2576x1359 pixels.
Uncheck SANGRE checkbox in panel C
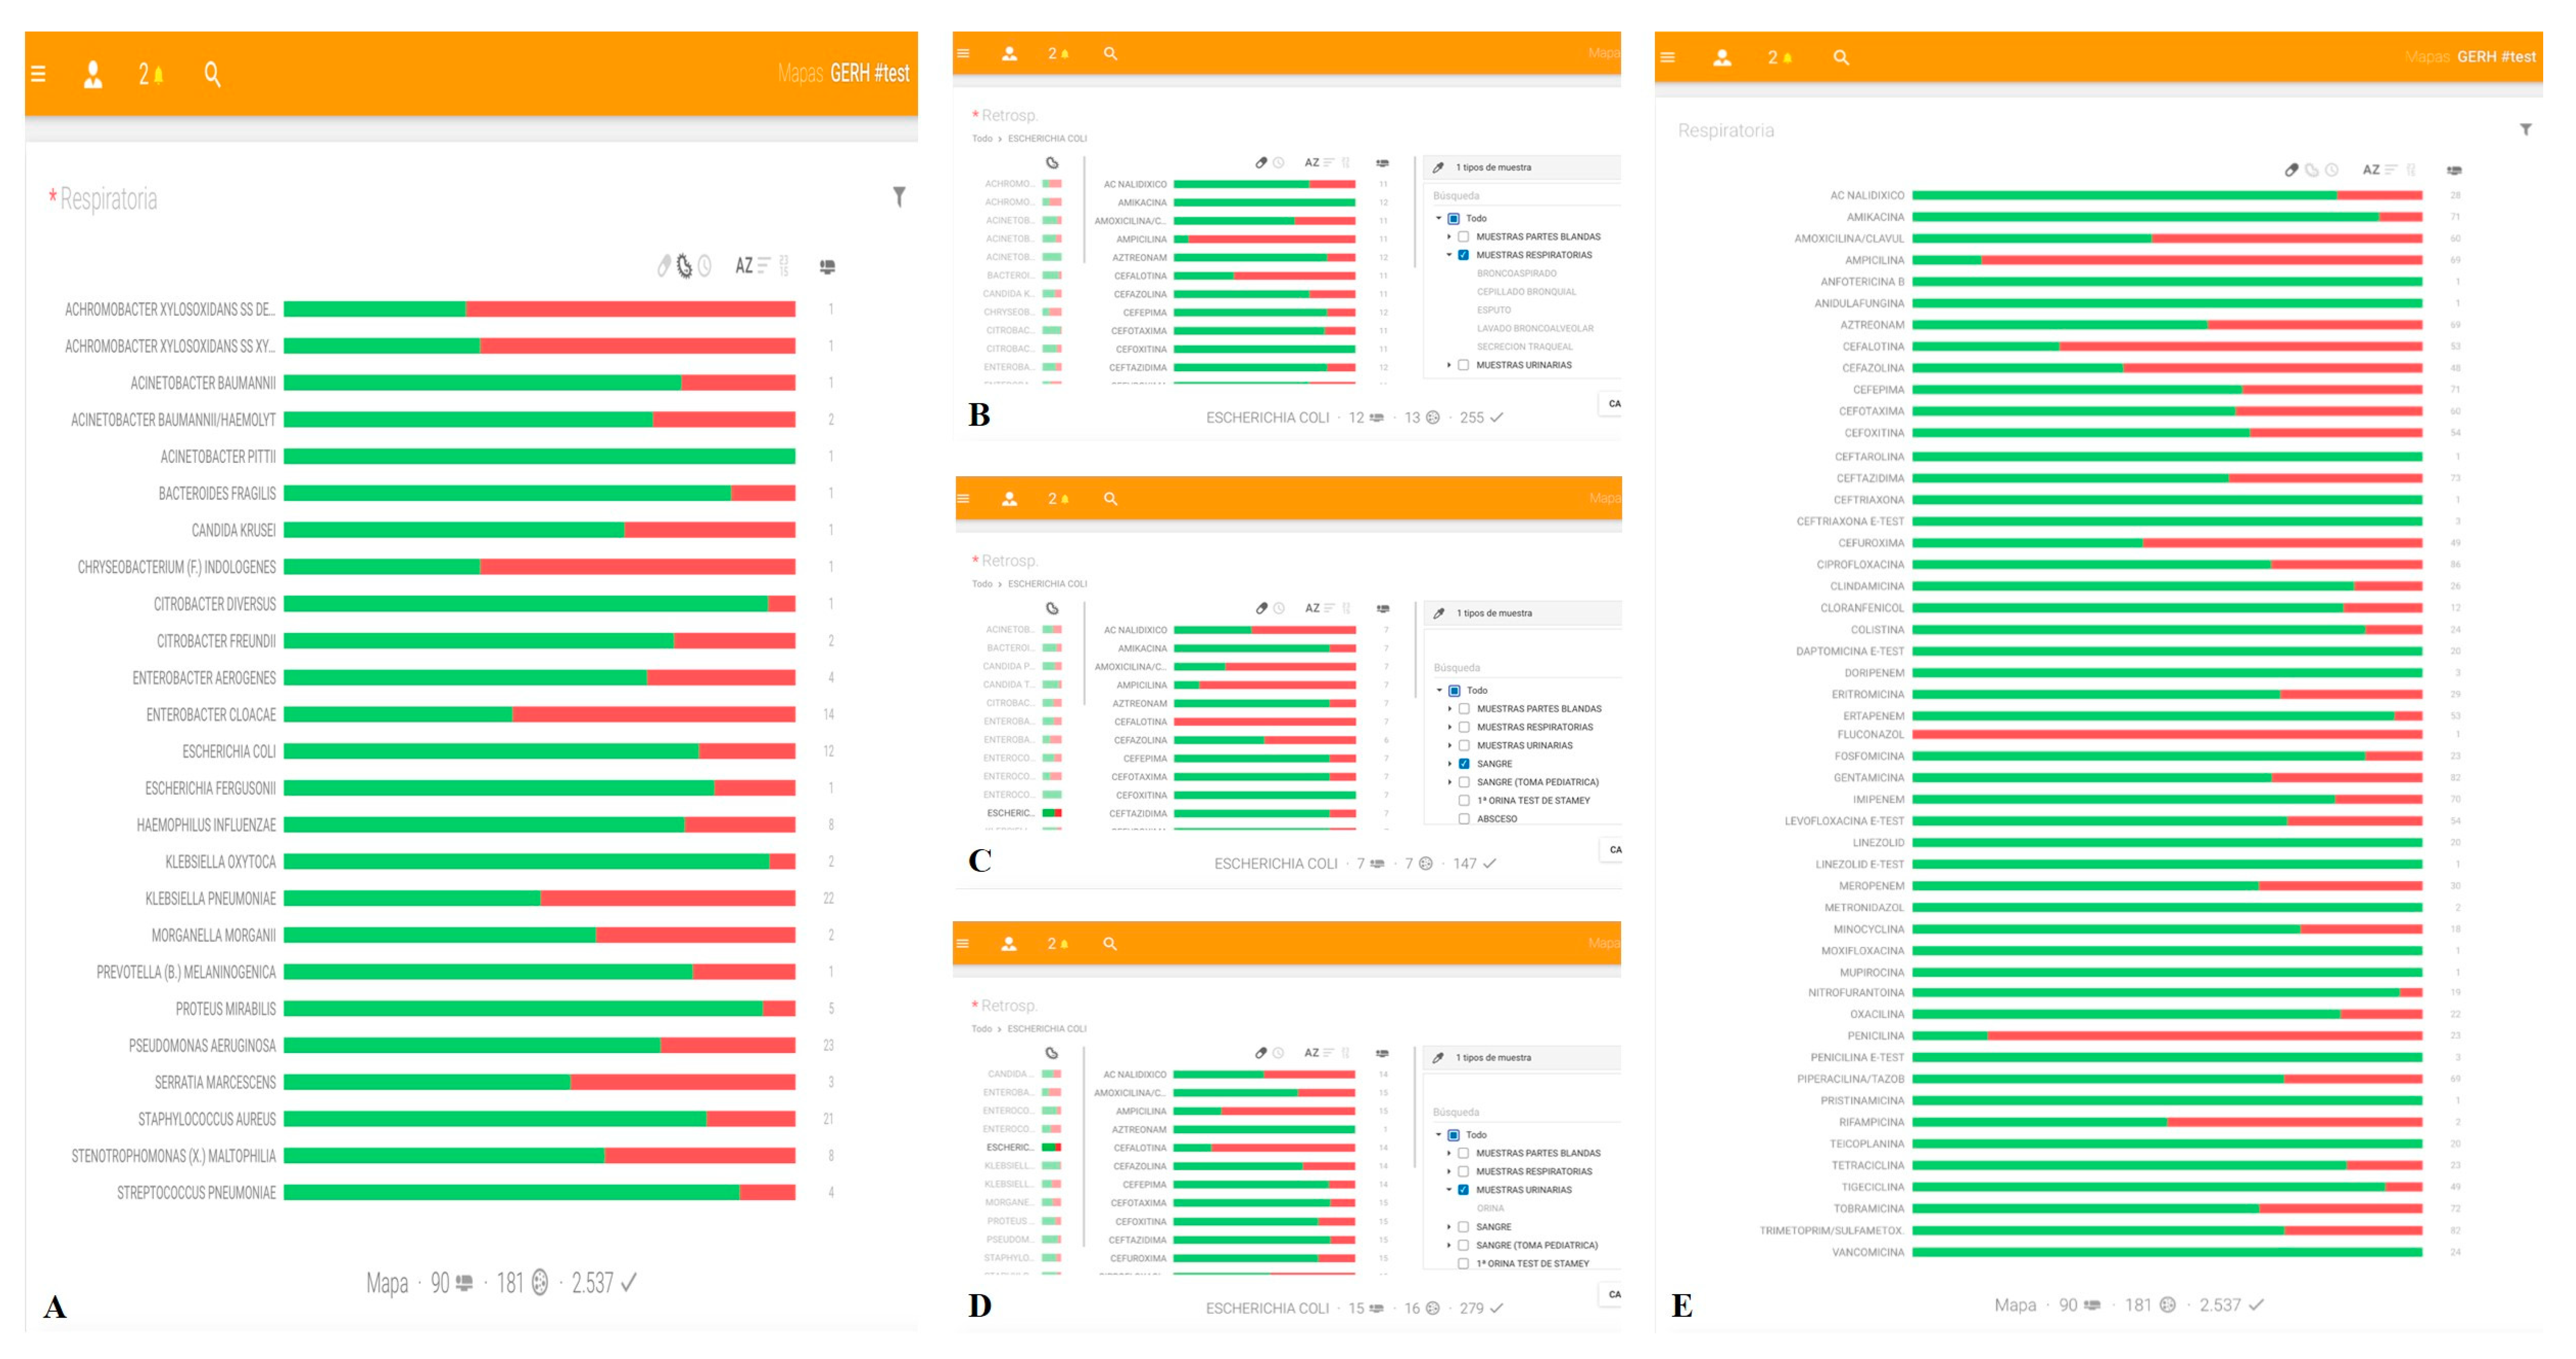[1464, 764]
